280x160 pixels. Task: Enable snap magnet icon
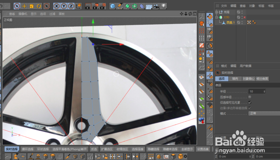click(210, 17)
